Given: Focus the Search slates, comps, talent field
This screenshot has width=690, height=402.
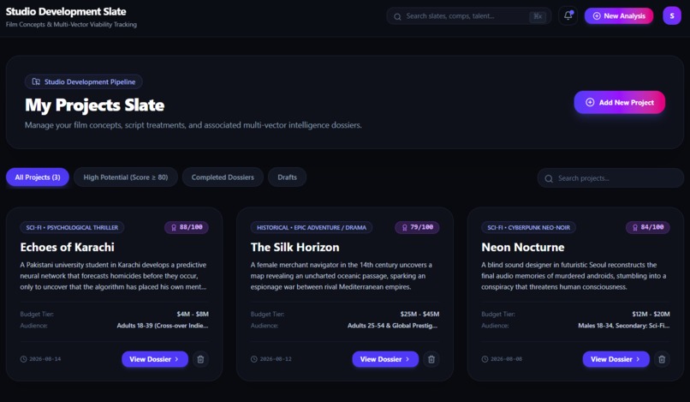Looking at the screenshot, I should [469, 16].
